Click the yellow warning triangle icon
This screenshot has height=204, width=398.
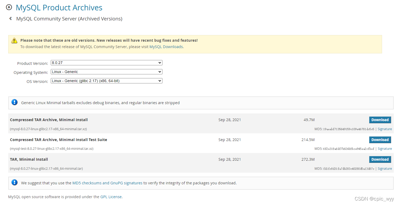[14, 40]
